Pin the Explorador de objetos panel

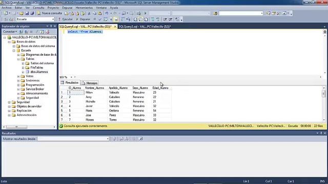coord(51,26)
